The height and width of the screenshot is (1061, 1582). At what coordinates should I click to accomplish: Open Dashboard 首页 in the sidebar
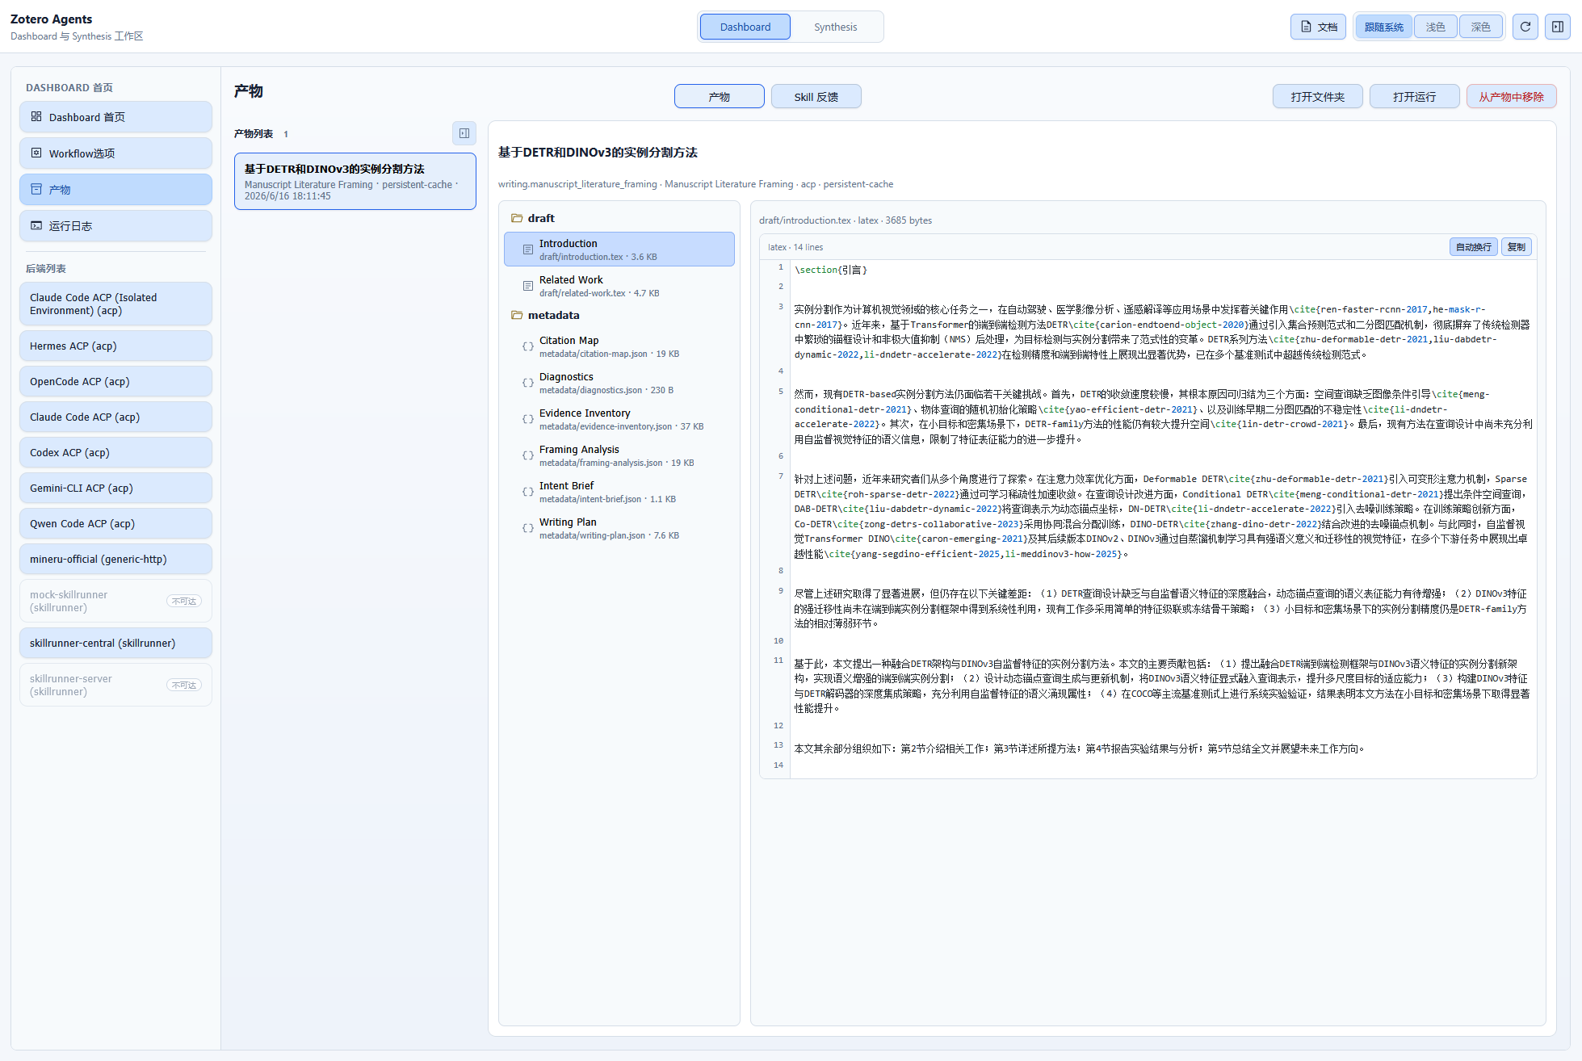point(115,116)
